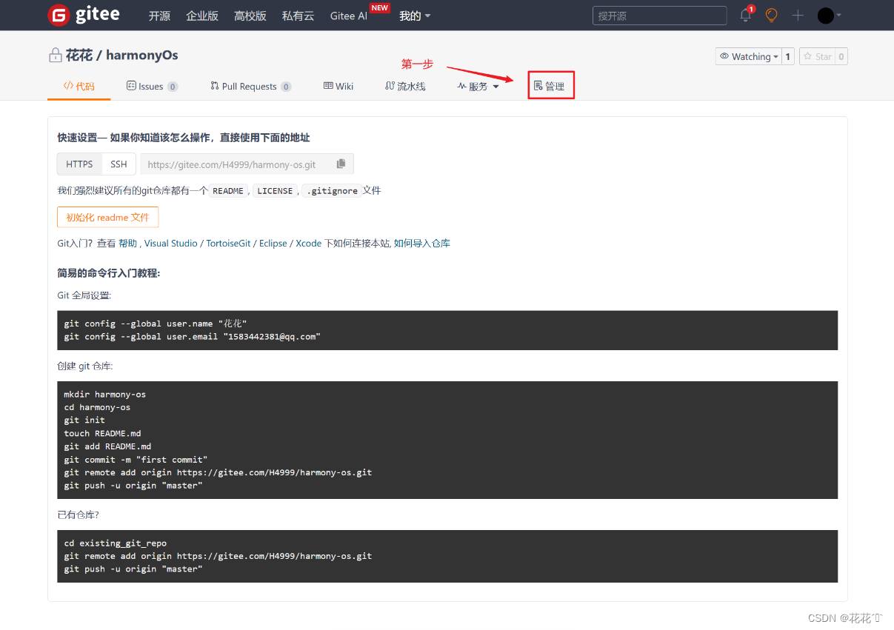Click the harmonyOs repository name

[x=142, y=55]
